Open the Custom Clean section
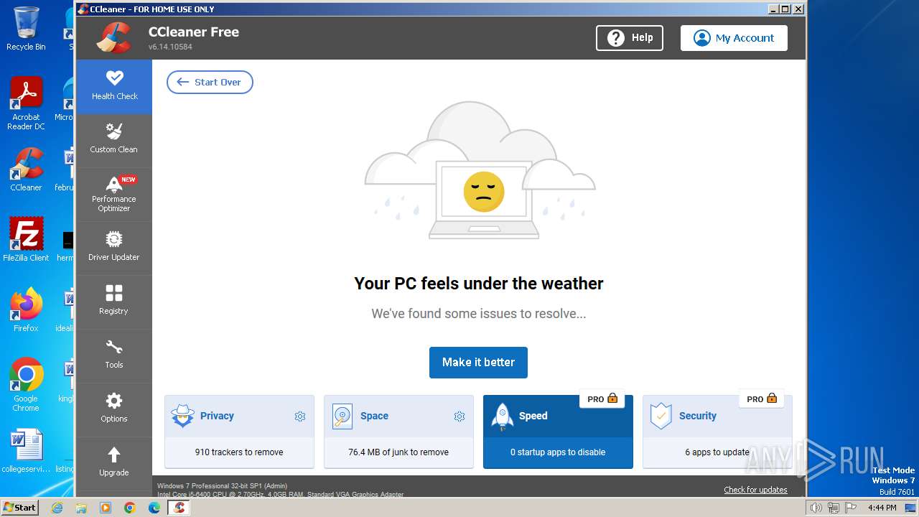The image size is (919, 517). (114, 141)
